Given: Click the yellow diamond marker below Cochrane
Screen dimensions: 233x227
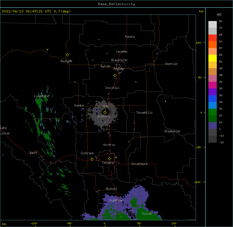Looking at the screenshot, I should point(92,159).
